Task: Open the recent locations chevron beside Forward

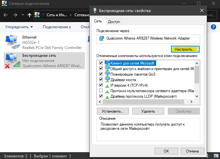Action: (x=23, y=15)
